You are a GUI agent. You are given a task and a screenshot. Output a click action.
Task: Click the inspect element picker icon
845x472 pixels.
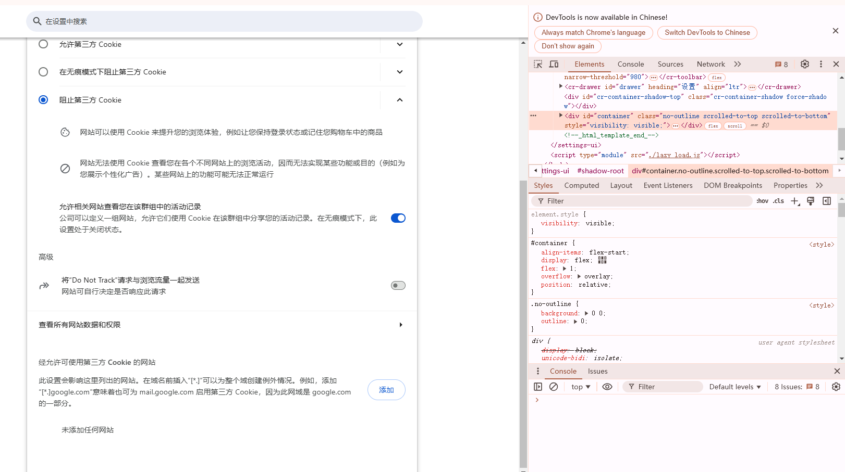click(538, 64)
